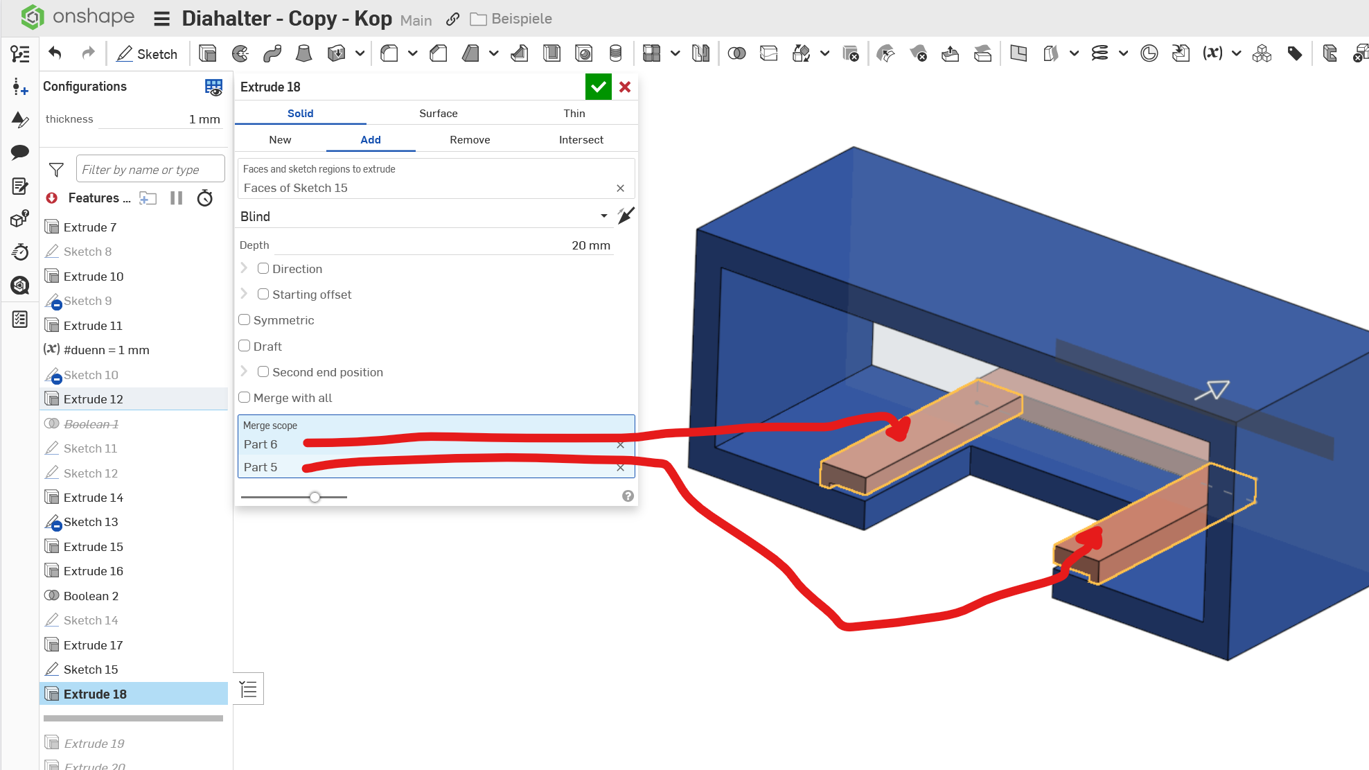The image size is (1369, 770).
Task: Click the green checkmark to accept Extrude 18
Action: pos(598,87)
